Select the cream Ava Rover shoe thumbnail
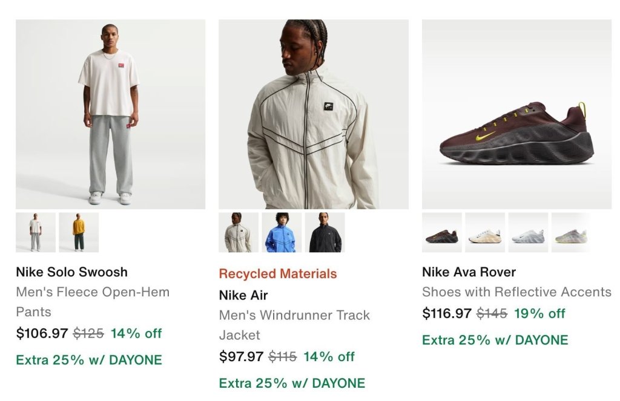 [x=485, y=232]
